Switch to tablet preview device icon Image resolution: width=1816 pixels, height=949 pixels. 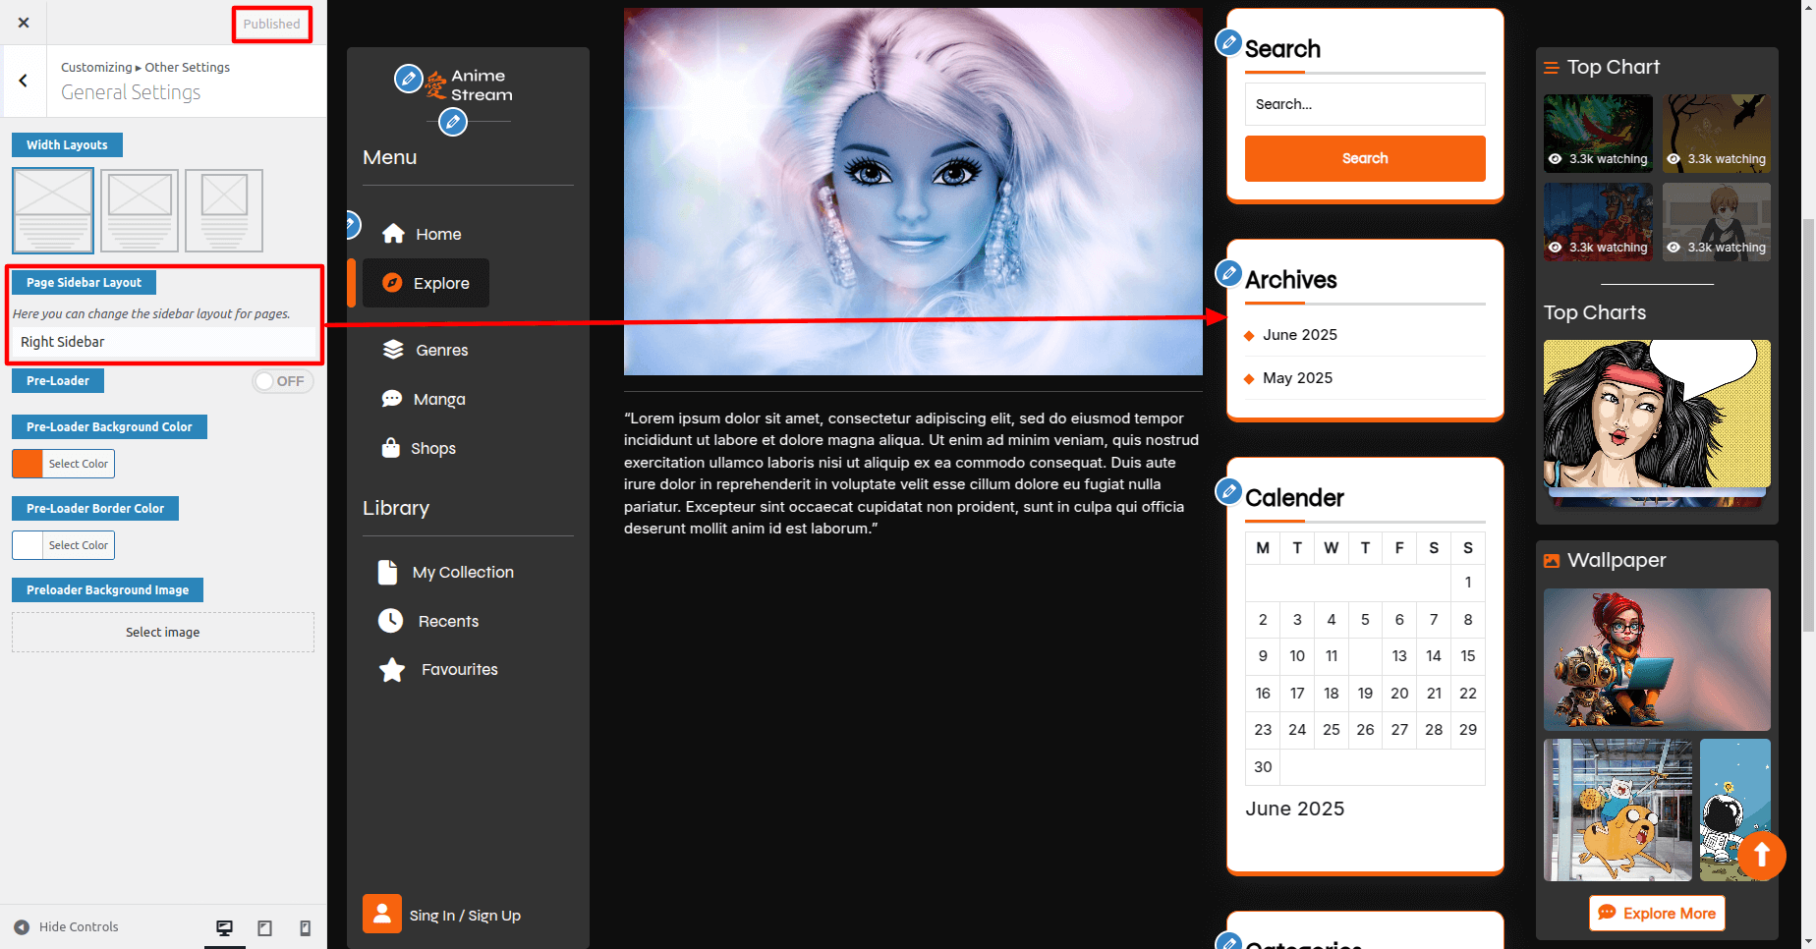coord(264,927)
